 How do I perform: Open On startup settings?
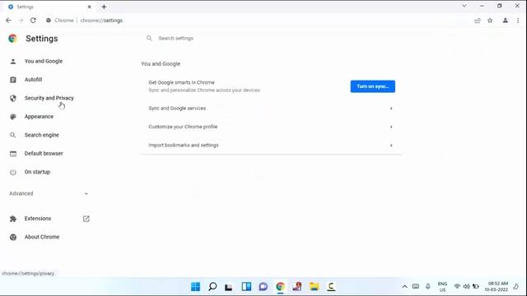(37, 172)
